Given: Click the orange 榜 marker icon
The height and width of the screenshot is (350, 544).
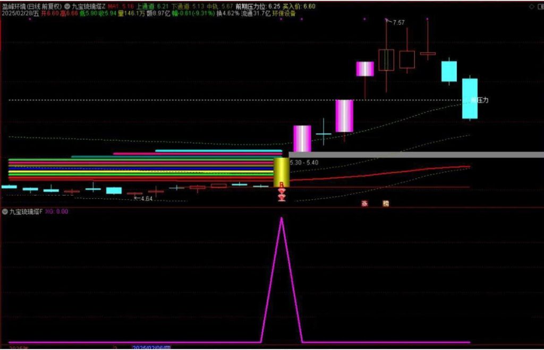Looking at the screenshot, I should click(386, 203).
